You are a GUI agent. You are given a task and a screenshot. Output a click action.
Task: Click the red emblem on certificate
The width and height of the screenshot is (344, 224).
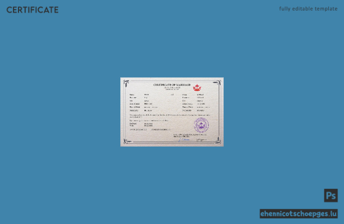point(197,87)
